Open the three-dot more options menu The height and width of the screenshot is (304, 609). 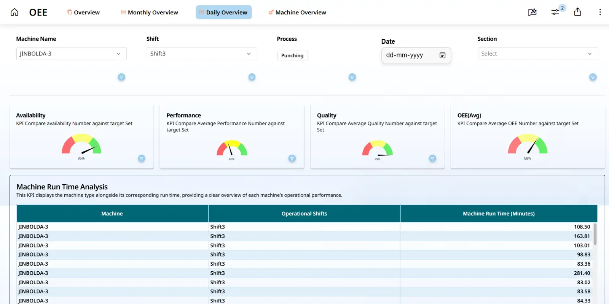pyautogui.click(x=600, y=12)
